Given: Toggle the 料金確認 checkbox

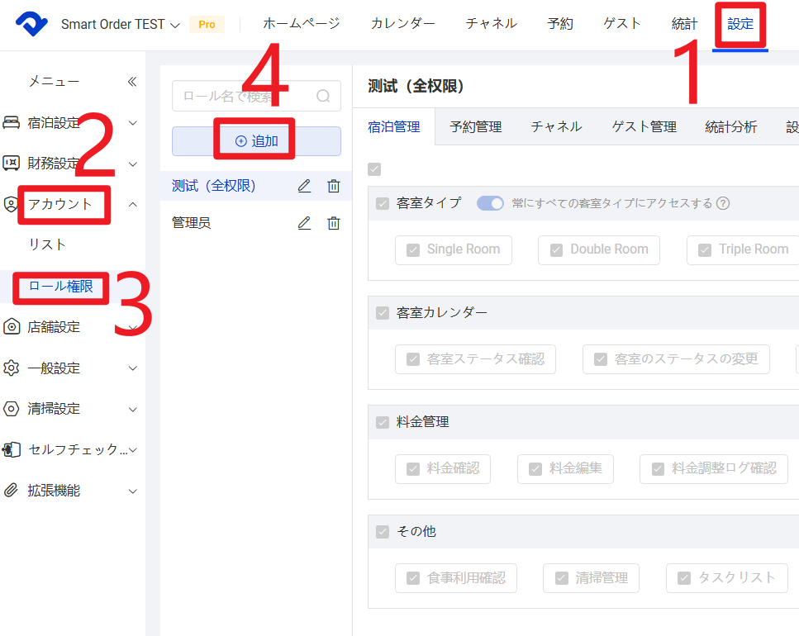Looking at the screenshot, I should pos(413,468).
